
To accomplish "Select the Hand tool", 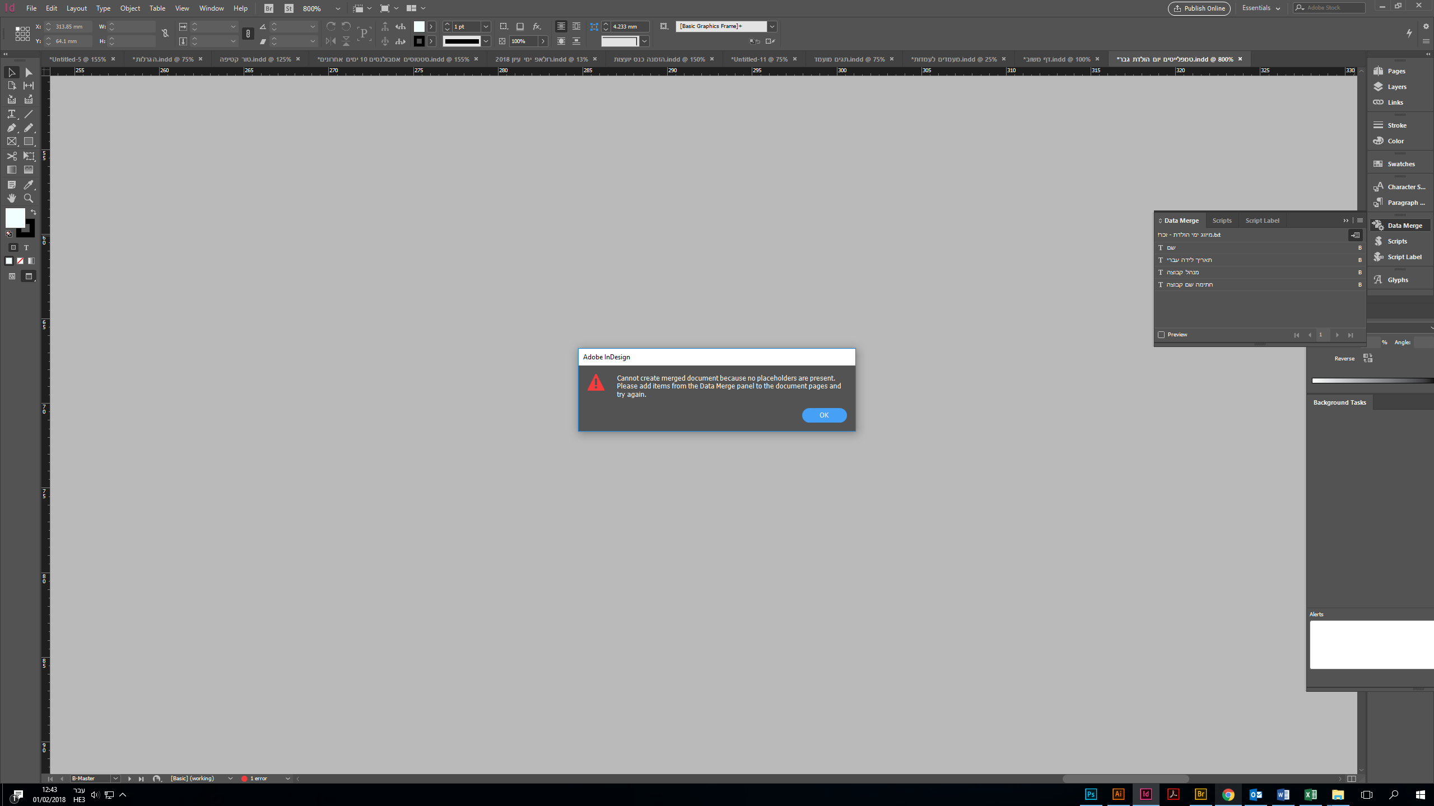I will point(11,198).
